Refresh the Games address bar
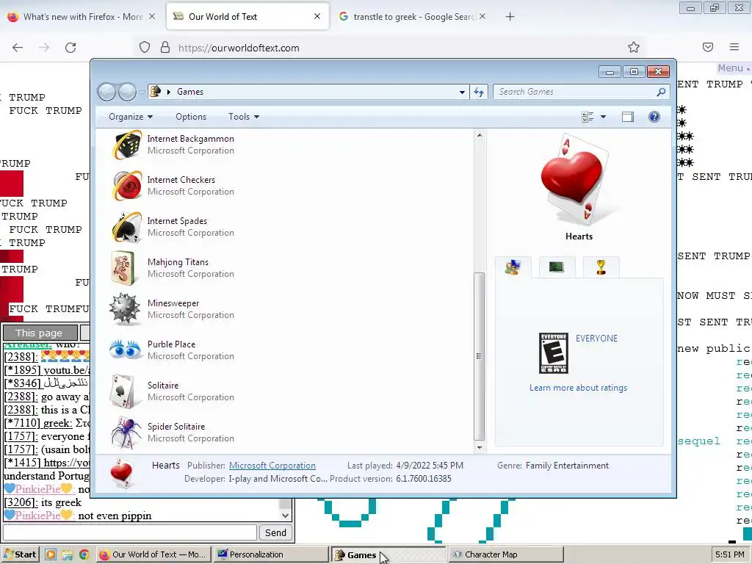The height and width of the screenshot is (564, 752). point(479,92)
